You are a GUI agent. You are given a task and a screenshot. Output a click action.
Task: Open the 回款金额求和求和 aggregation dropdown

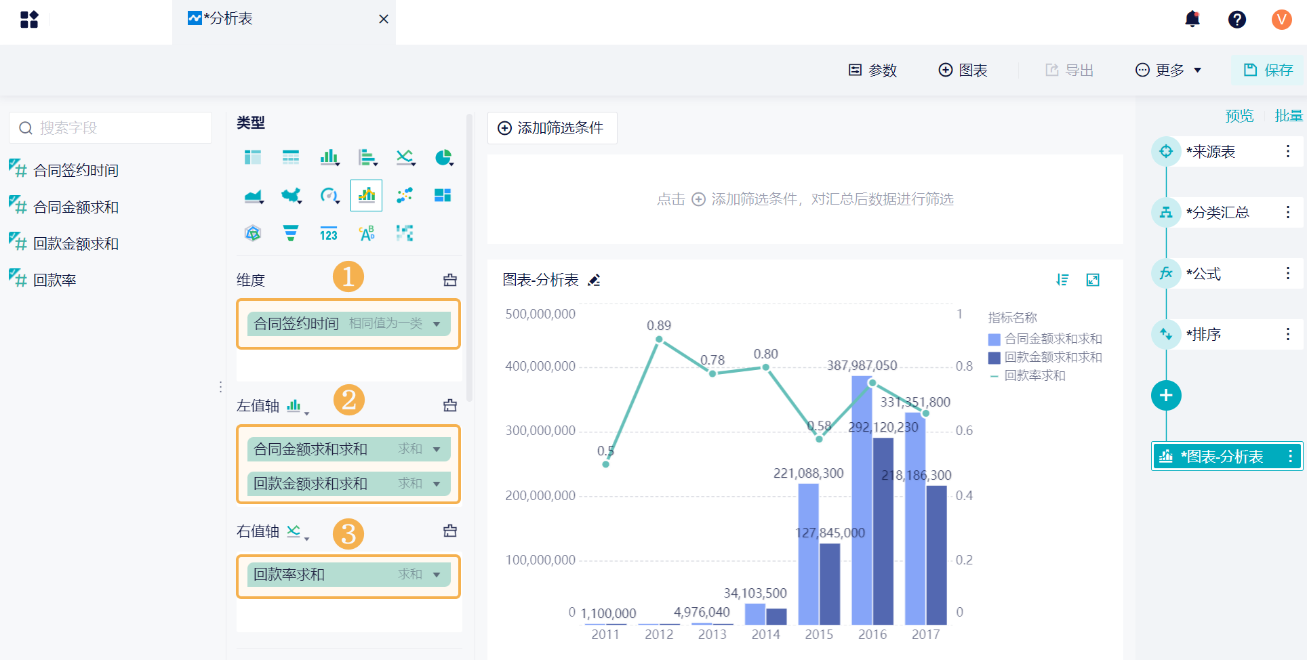point(437,484)
